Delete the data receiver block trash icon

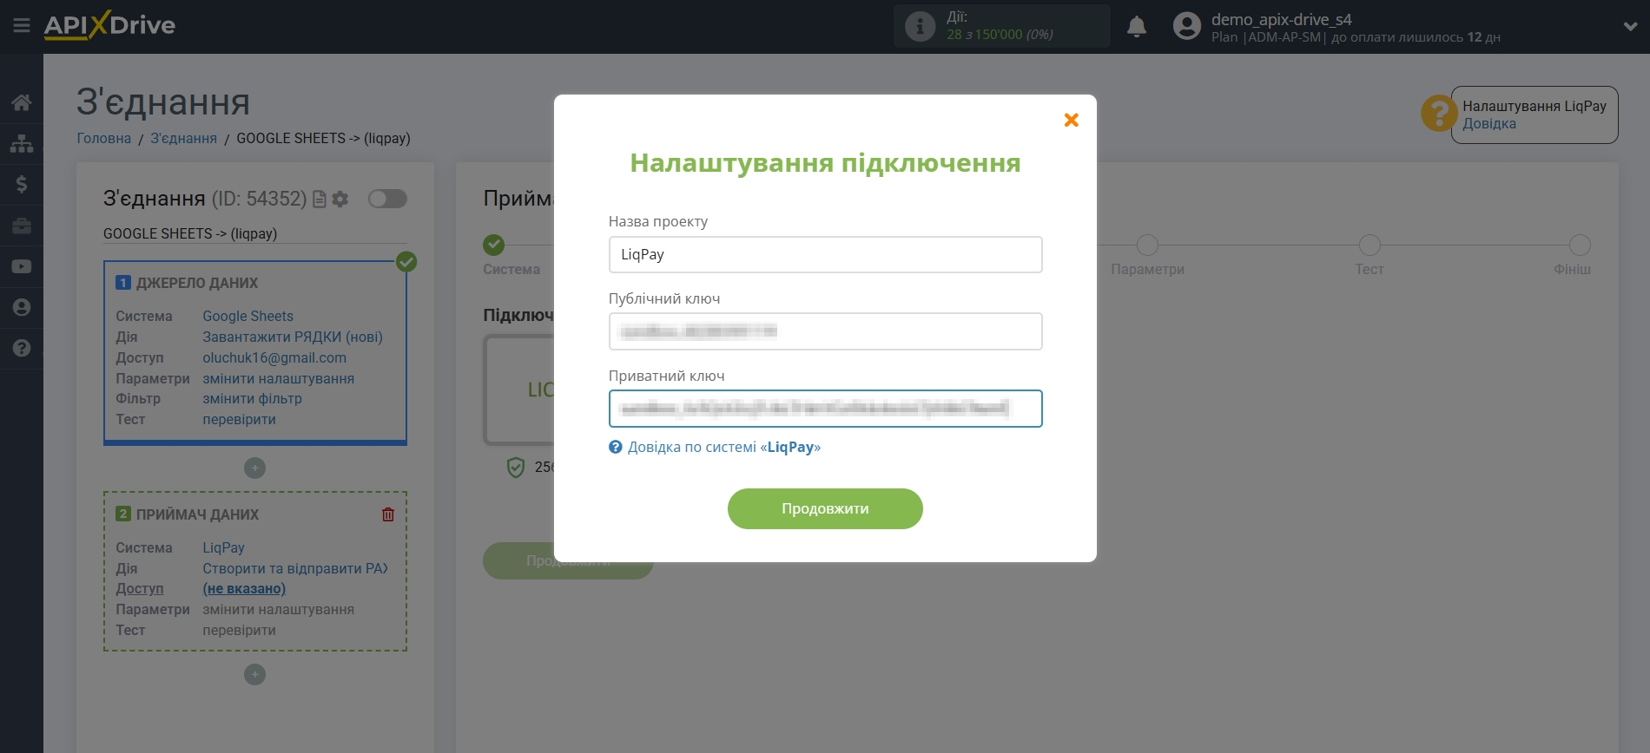pyautogui.click(x=388, y=514)
